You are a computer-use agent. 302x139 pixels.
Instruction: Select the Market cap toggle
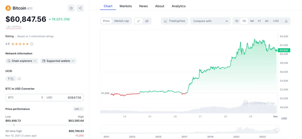(122, 21)
